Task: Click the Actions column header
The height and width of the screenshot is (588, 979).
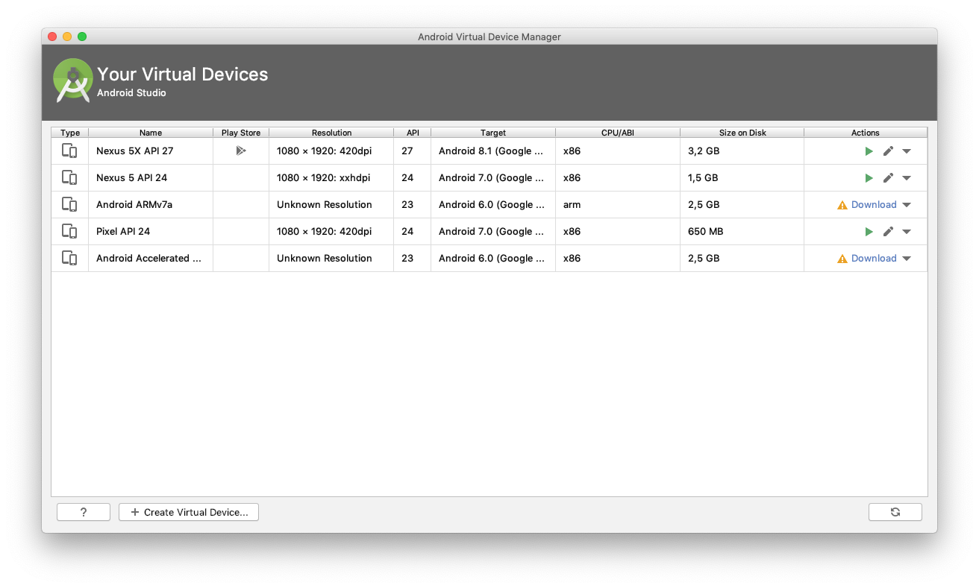Action: click(866, 133)
